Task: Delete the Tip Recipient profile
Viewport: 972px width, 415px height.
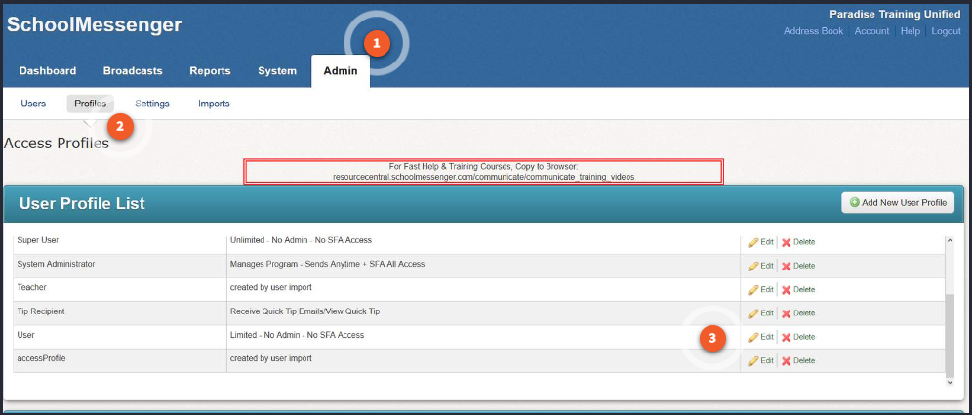Action: click(x=797, y=313)
